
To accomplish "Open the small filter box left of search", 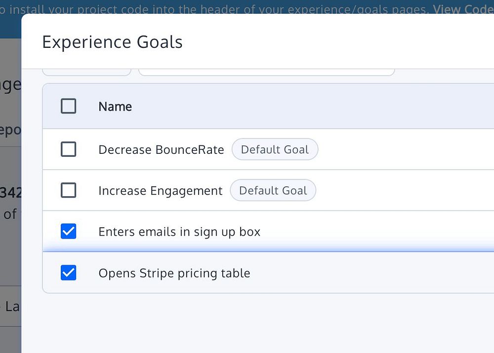I will click(x=86, y=72).
